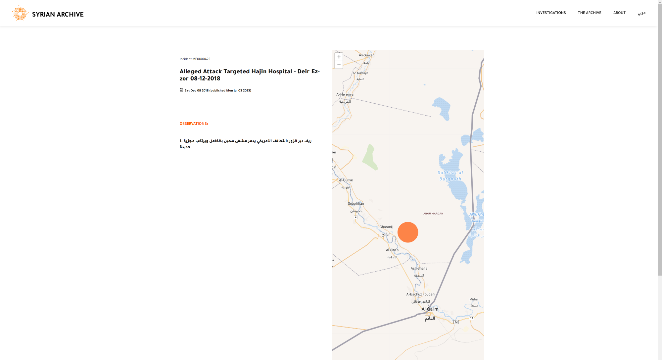Screen dimensions: 662x360
Task: Click the incident ID MF0000A25
Action: coord(201,59)
